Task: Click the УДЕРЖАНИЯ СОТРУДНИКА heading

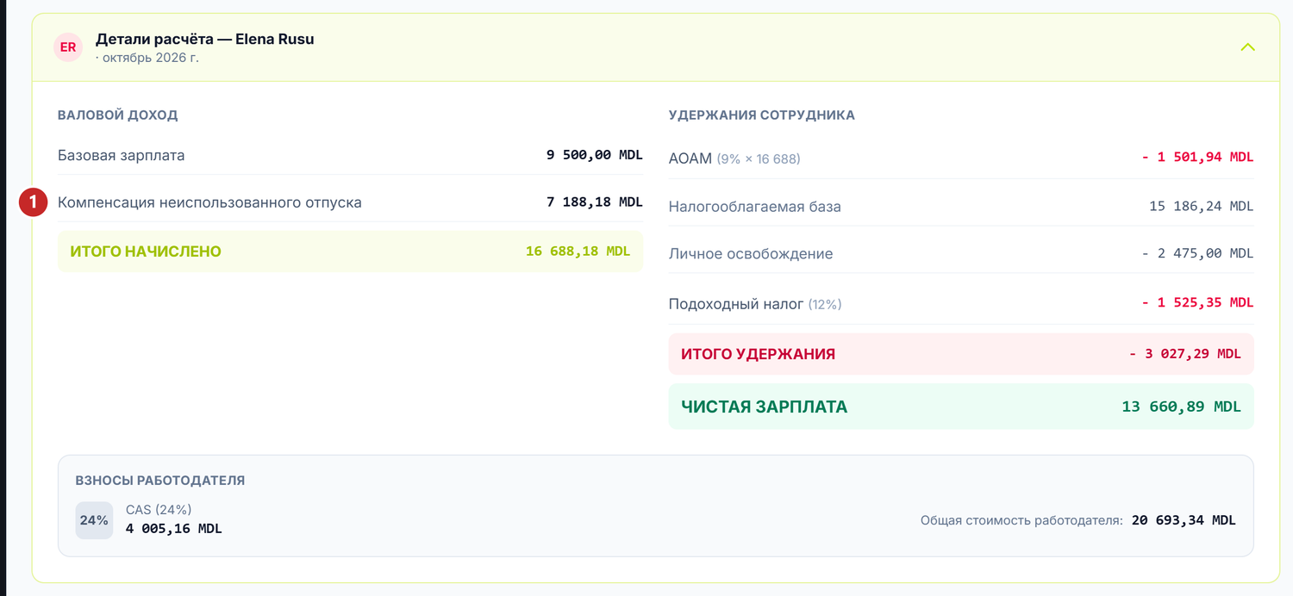Action: tap(762, 115)
